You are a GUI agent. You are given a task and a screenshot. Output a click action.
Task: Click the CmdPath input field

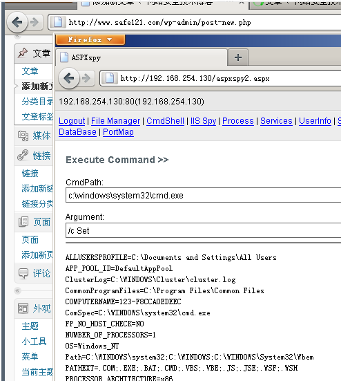click(x=203, y=195)
